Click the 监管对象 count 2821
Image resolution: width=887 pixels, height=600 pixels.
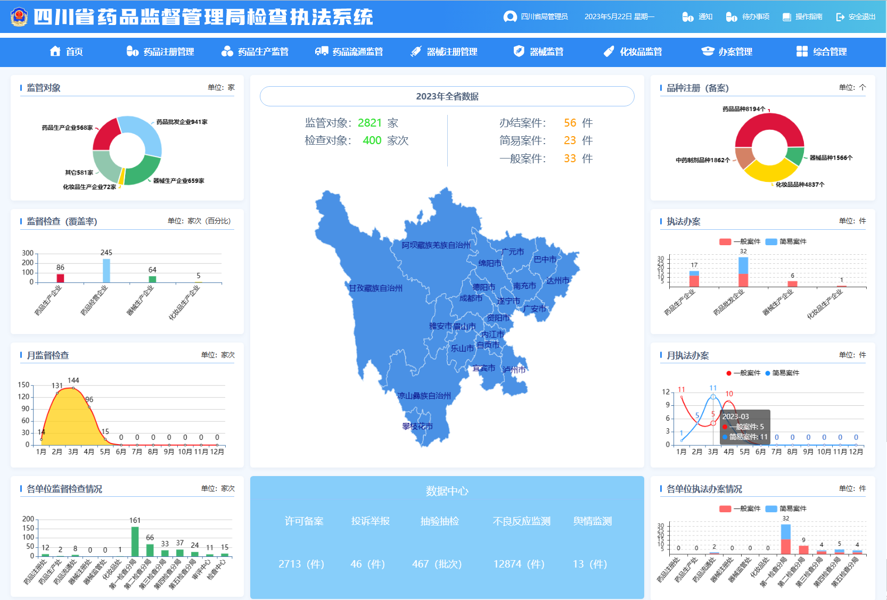(x=370, y=123)
